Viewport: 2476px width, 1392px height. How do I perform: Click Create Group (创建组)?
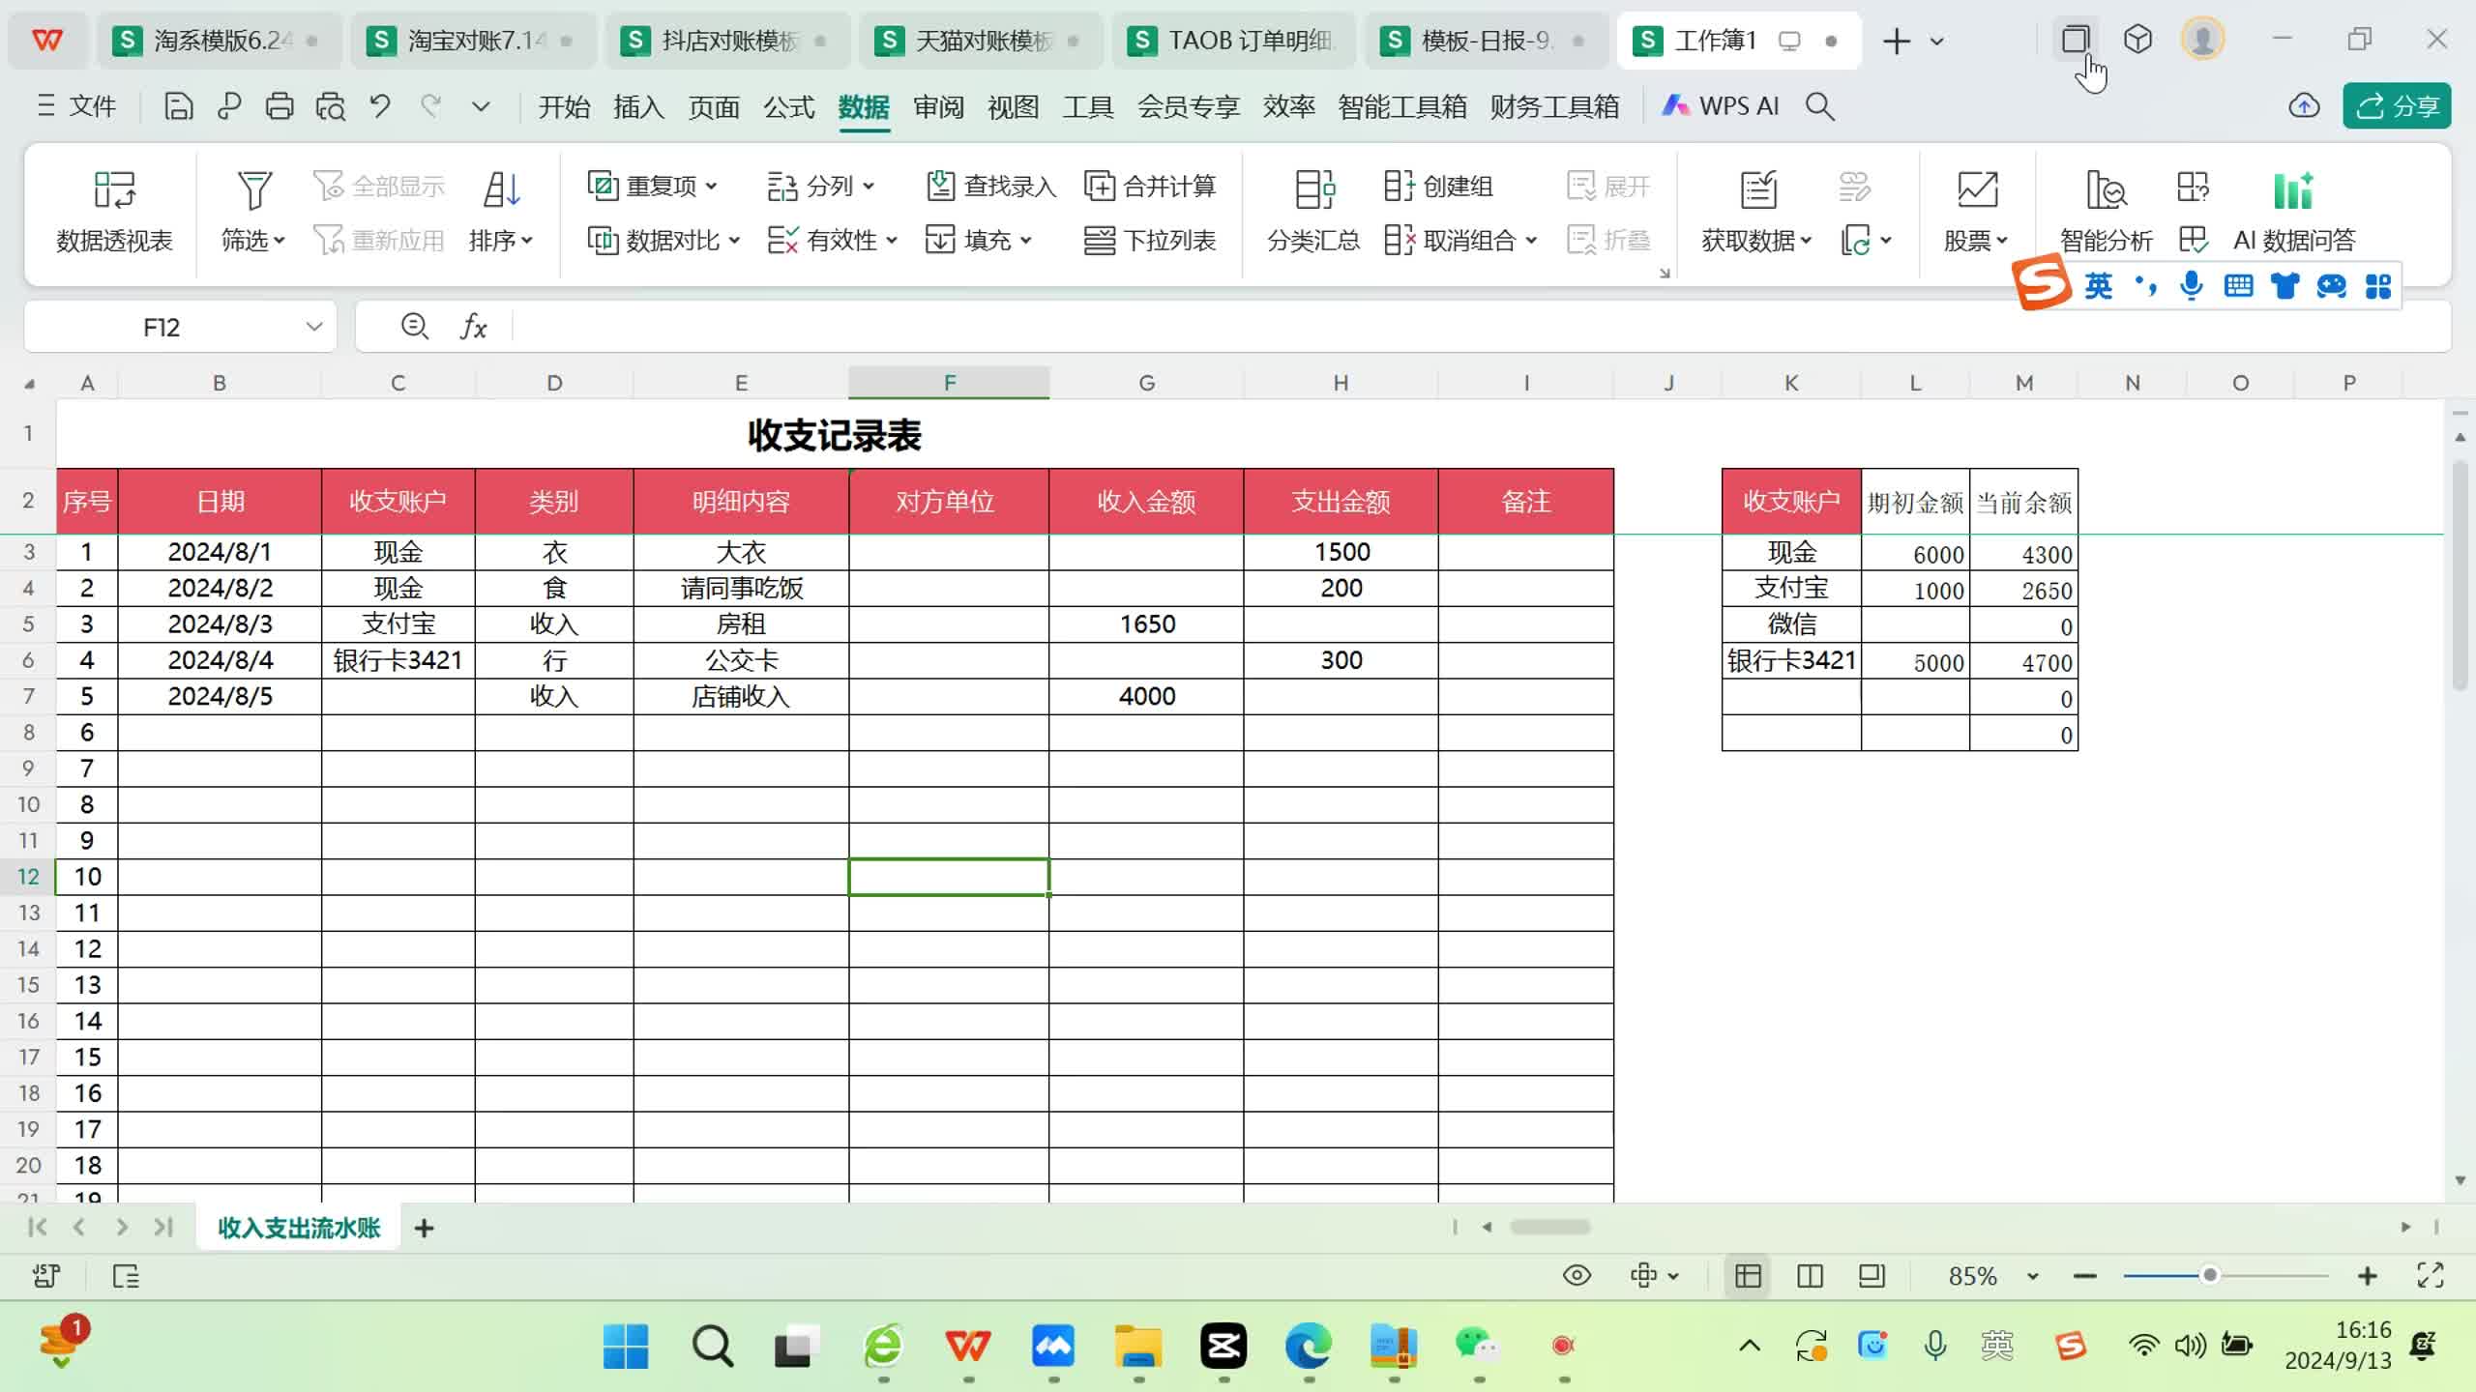tap(1438, 186)
